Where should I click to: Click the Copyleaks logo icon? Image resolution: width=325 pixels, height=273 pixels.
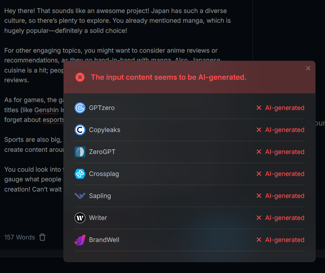pos(80,130)
